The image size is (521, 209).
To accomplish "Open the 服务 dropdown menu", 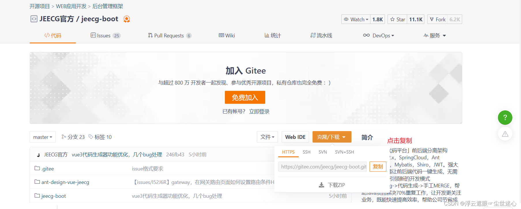I will (x=435, y=35).
